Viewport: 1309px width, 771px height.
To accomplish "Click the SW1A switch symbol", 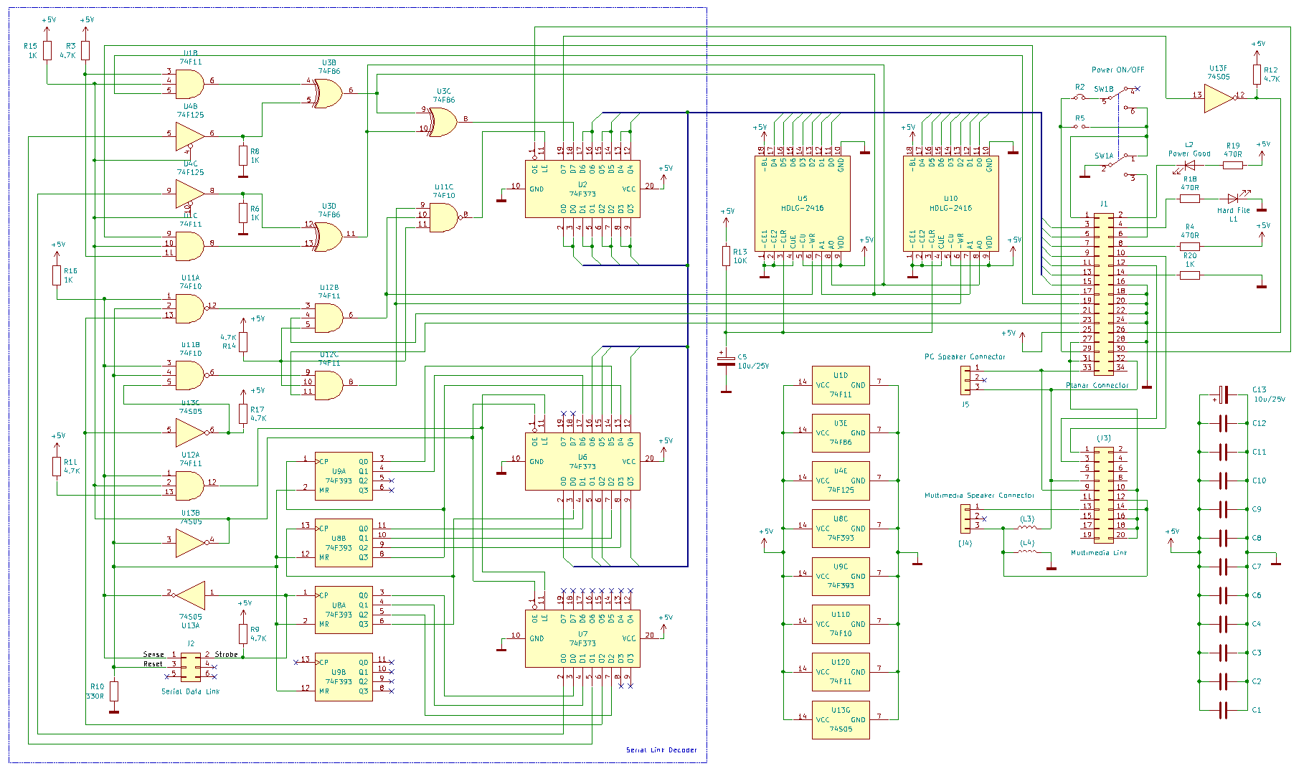I will (x=1115, y=165).
